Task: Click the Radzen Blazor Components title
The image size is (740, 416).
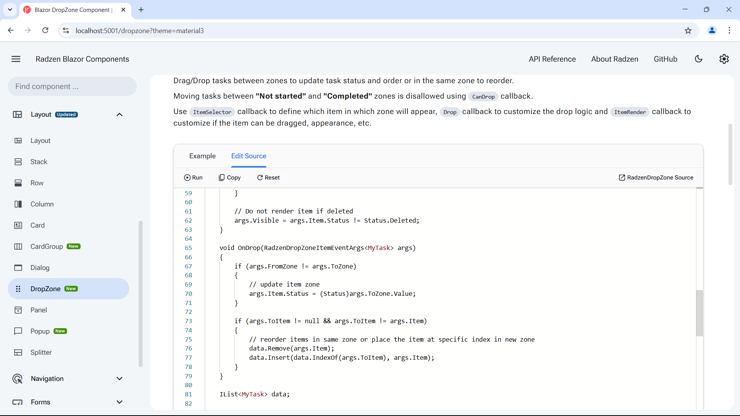Action: pyautogui.click(x=82, y=59)
